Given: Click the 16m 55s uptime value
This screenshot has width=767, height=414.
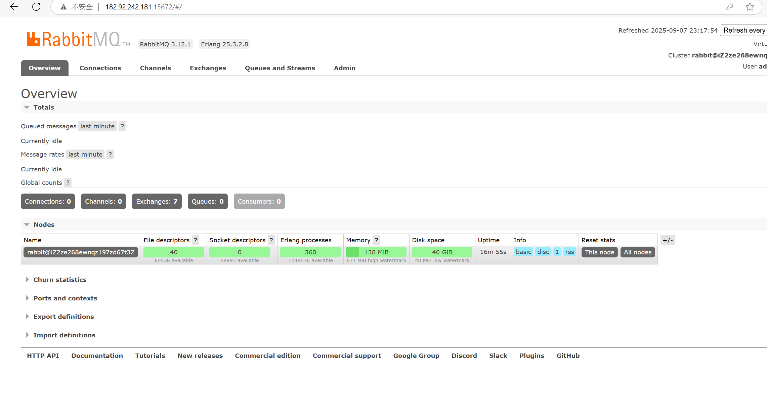Looking at the screenshot, I should tap(493, 252).
